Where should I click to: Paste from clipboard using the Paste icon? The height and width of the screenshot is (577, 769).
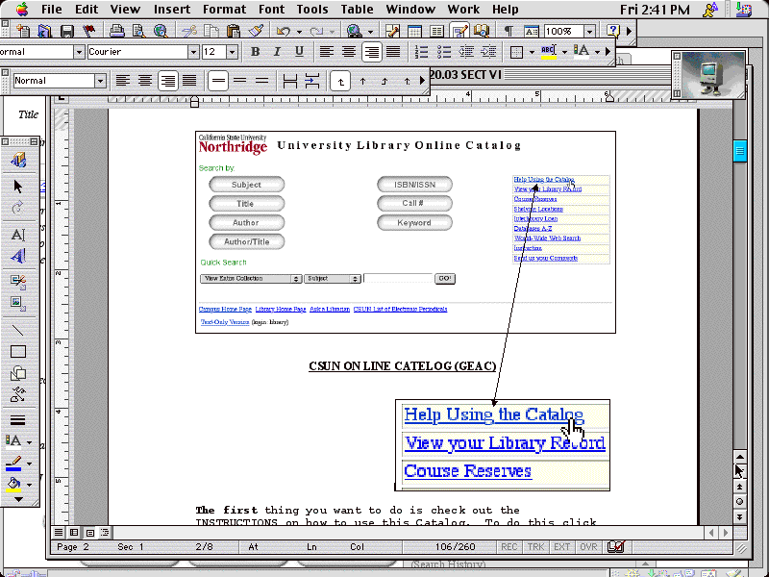[234, 32]
